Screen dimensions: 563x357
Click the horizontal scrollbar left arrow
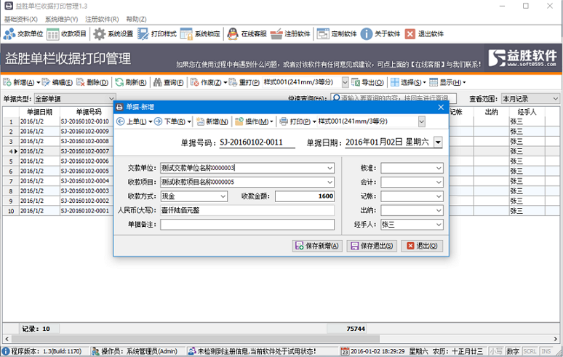[7, 339]
